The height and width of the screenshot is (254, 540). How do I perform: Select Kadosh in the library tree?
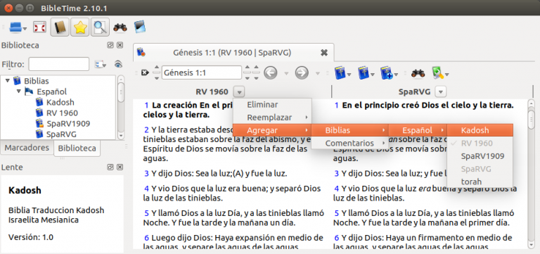click(60, 102)
